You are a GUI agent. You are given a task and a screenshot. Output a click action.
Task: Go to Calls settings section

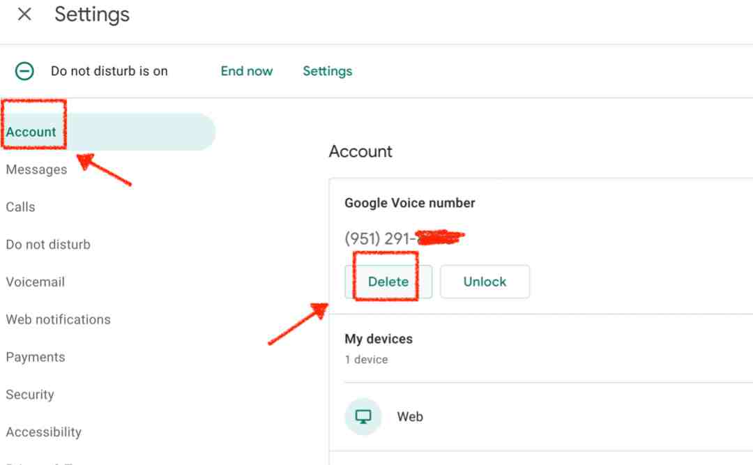coord(21,207)
